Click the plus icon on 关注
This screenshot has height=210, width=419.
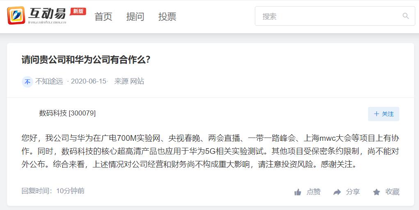point(376,114)
